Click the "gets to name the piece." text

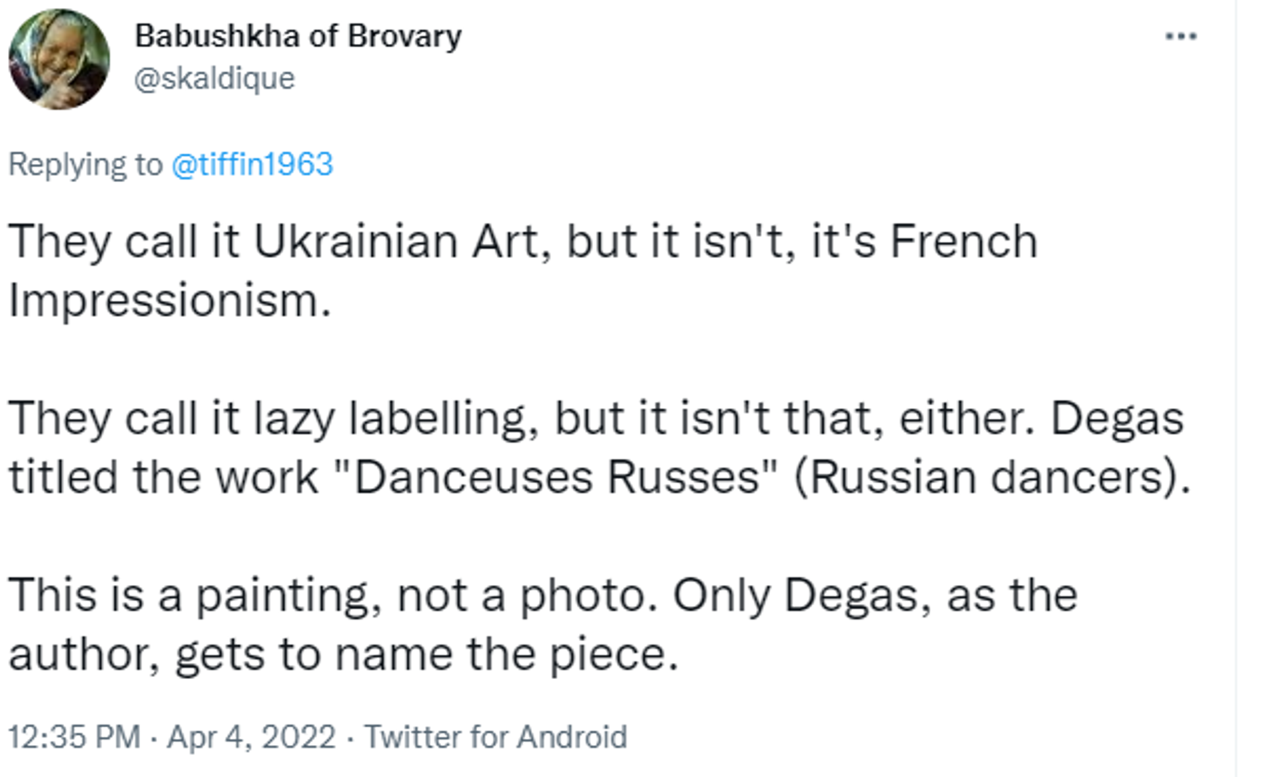426,654
